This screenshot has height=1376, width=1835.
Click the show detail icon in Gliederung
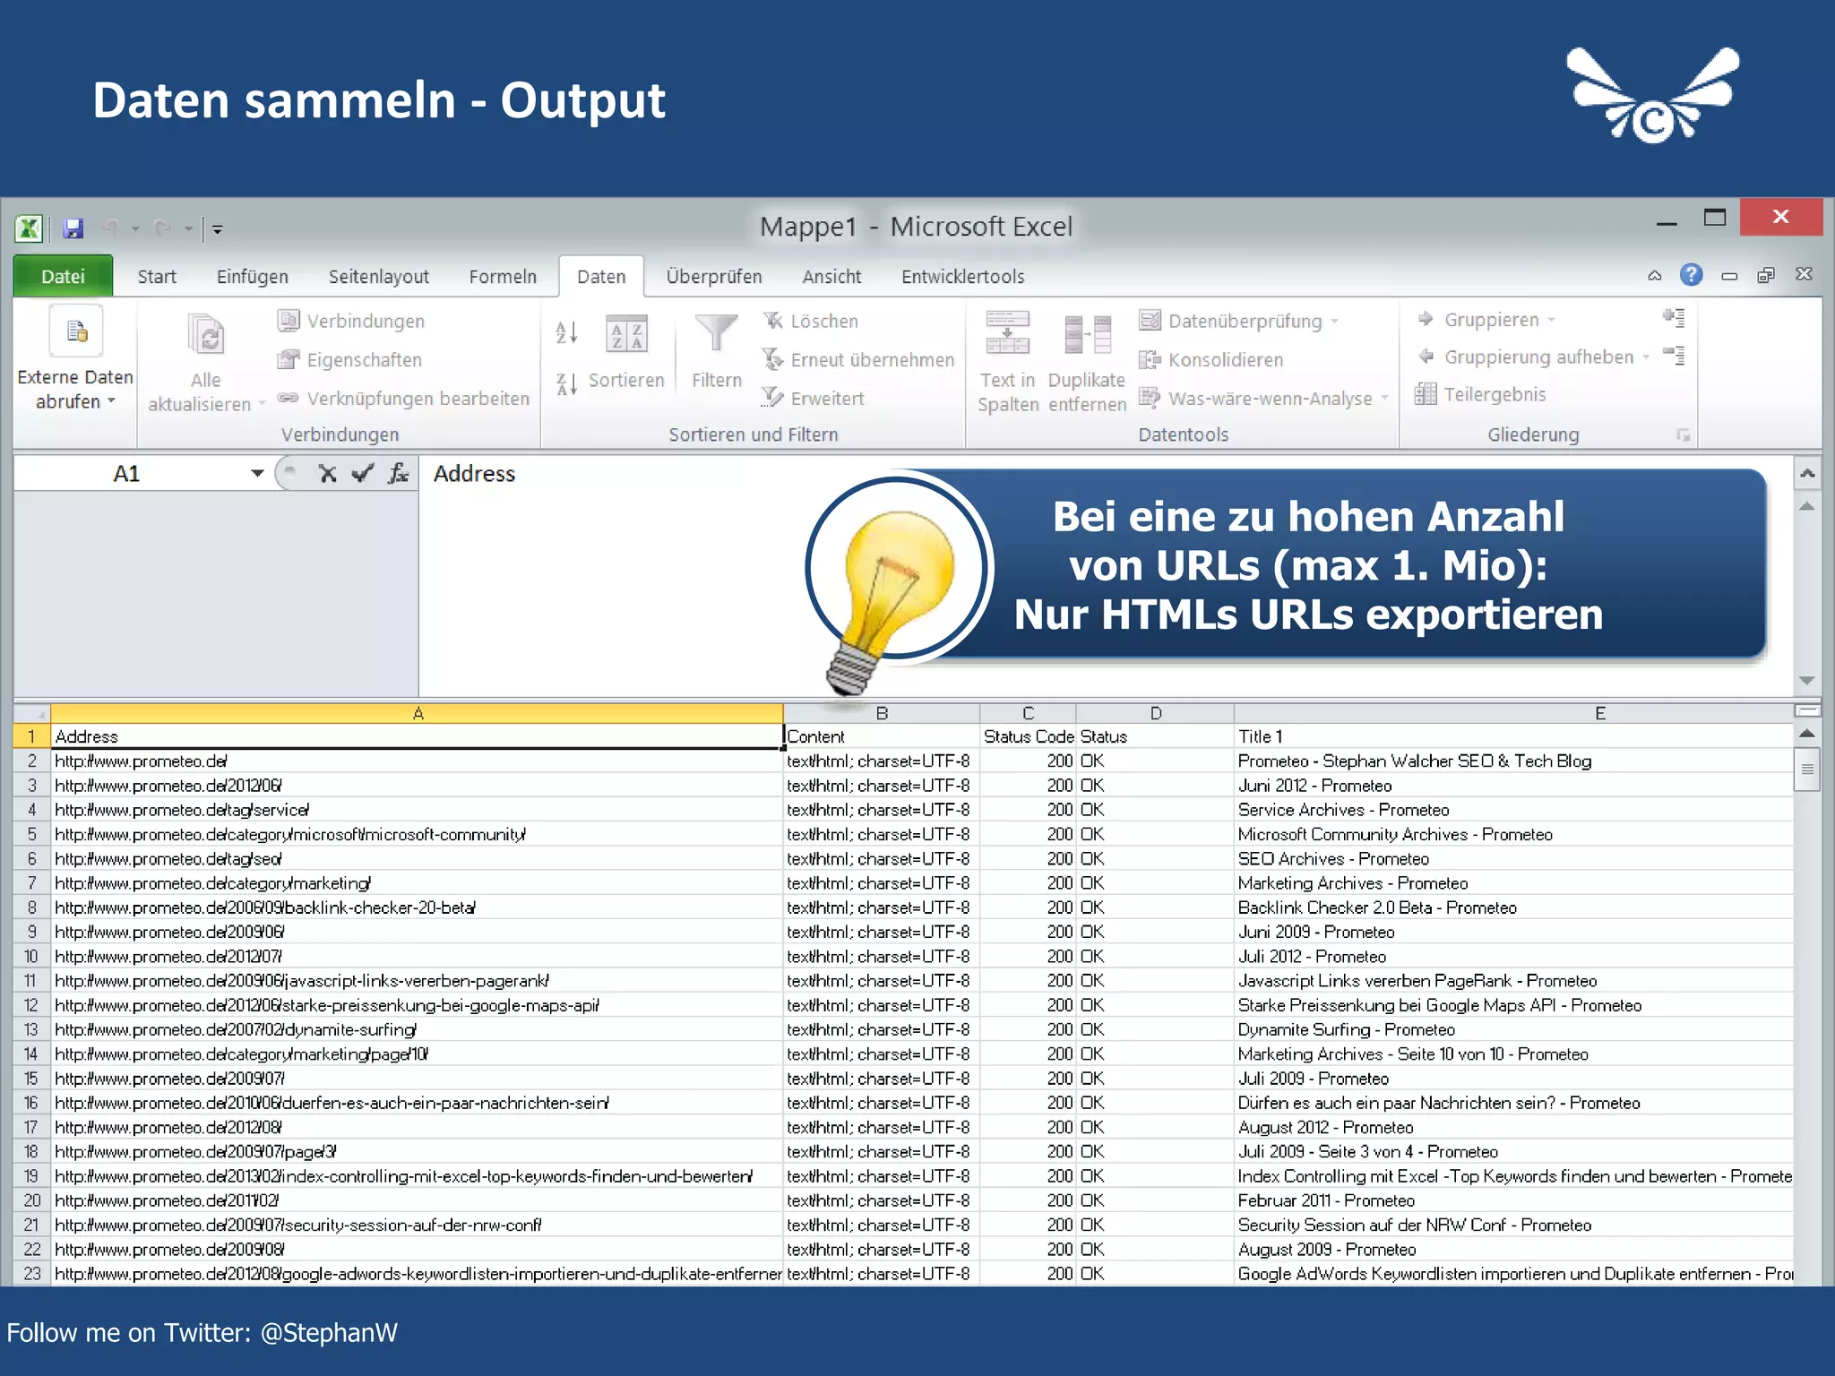[1674, 317]
